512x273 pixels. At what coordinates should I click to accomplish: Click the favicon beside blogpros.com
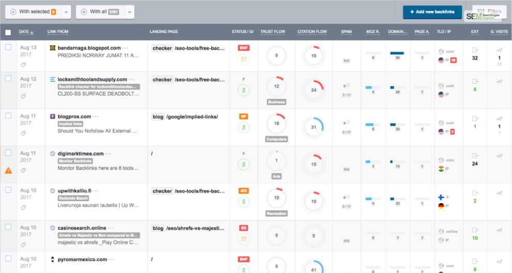(52, 116)
